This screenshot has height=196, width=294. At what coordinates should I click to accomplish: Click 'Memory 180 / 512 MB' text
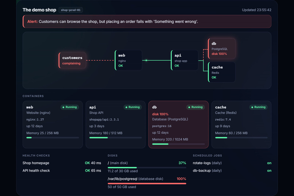click(106, 133)
